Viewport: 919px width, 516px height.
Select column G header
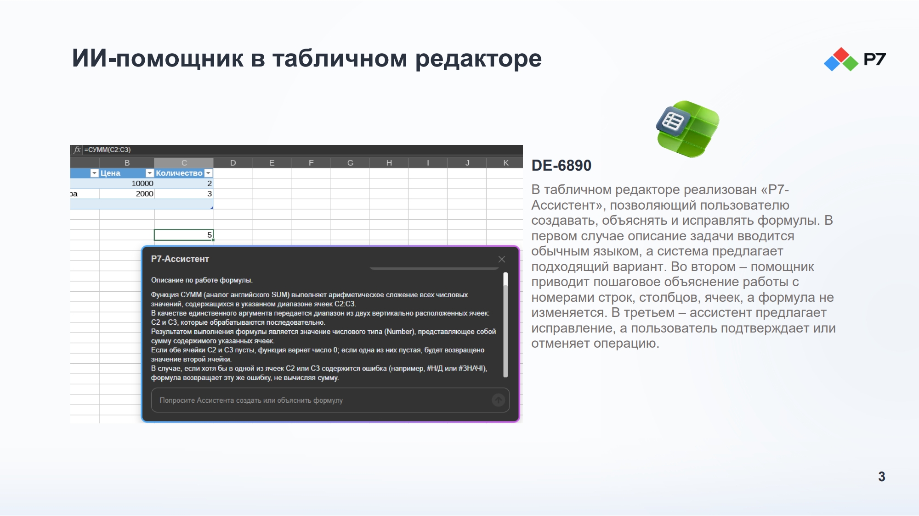(x=350, y=163)
